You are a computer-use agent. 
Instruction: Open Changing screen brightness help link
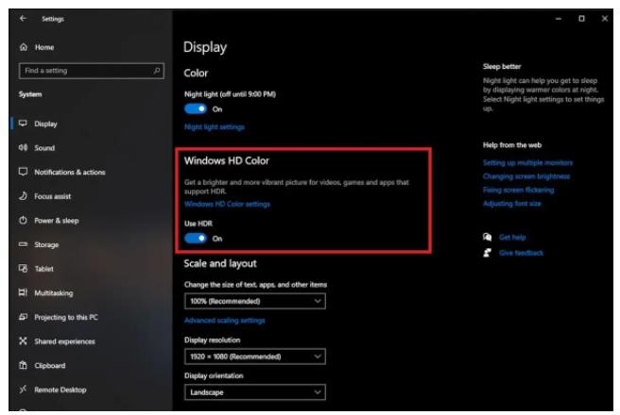coord(526,176)
